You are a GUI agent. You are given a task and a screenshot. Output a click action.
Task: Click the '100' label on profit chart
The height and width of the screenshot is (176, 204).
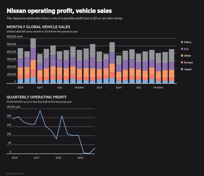point(9,134)
